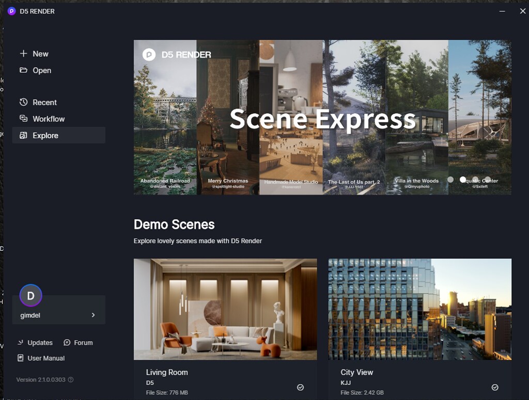529x400 pixels.
Task: Click the Open folder icon
Action: (x=23, y=70)
